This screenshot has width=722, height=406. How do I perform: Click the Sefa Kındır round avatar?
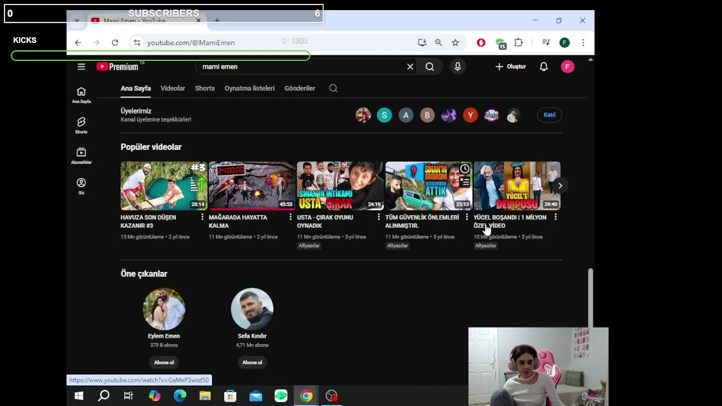coord(252,309)
